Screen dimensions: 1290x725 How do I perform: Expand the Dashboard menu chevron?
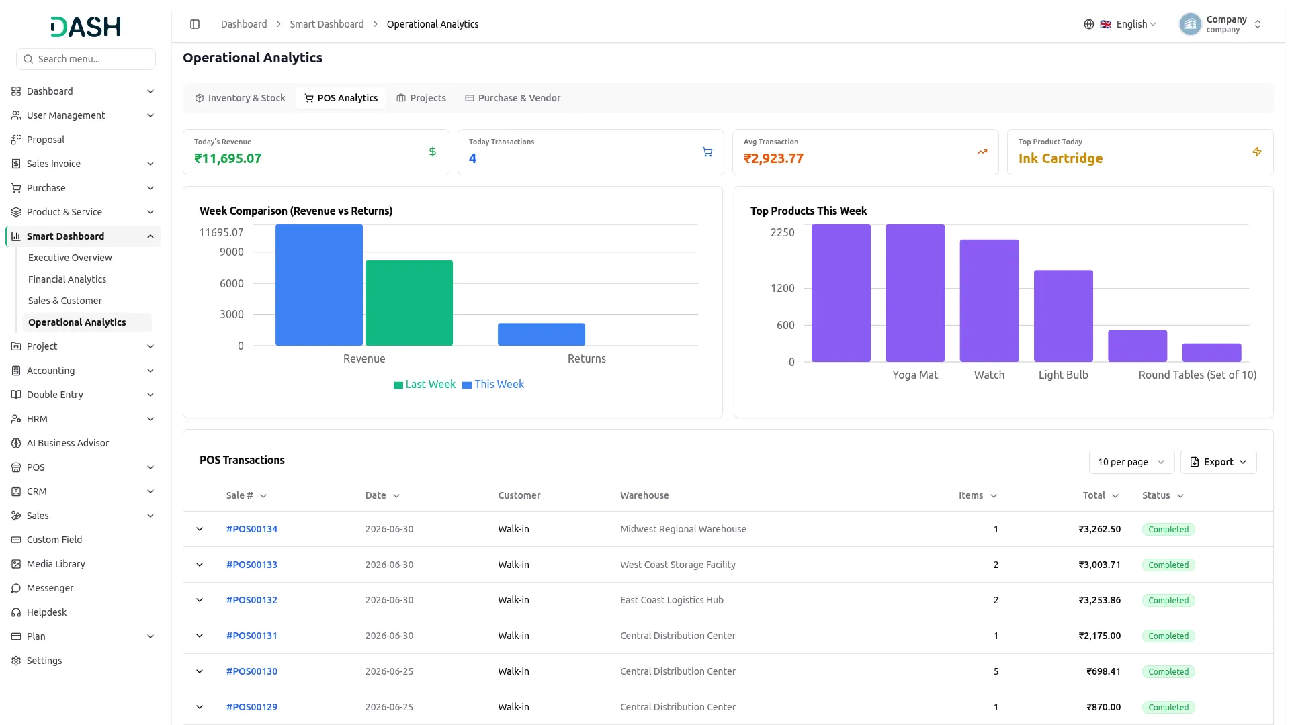tap(150, 91)
